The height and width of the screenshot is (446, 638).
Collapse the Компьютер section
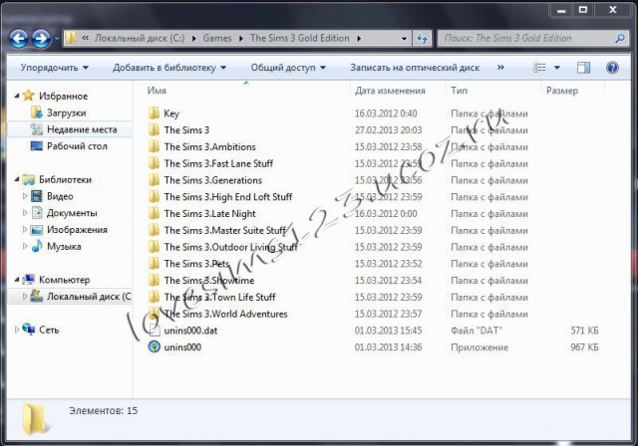click(x=17, y=280)
